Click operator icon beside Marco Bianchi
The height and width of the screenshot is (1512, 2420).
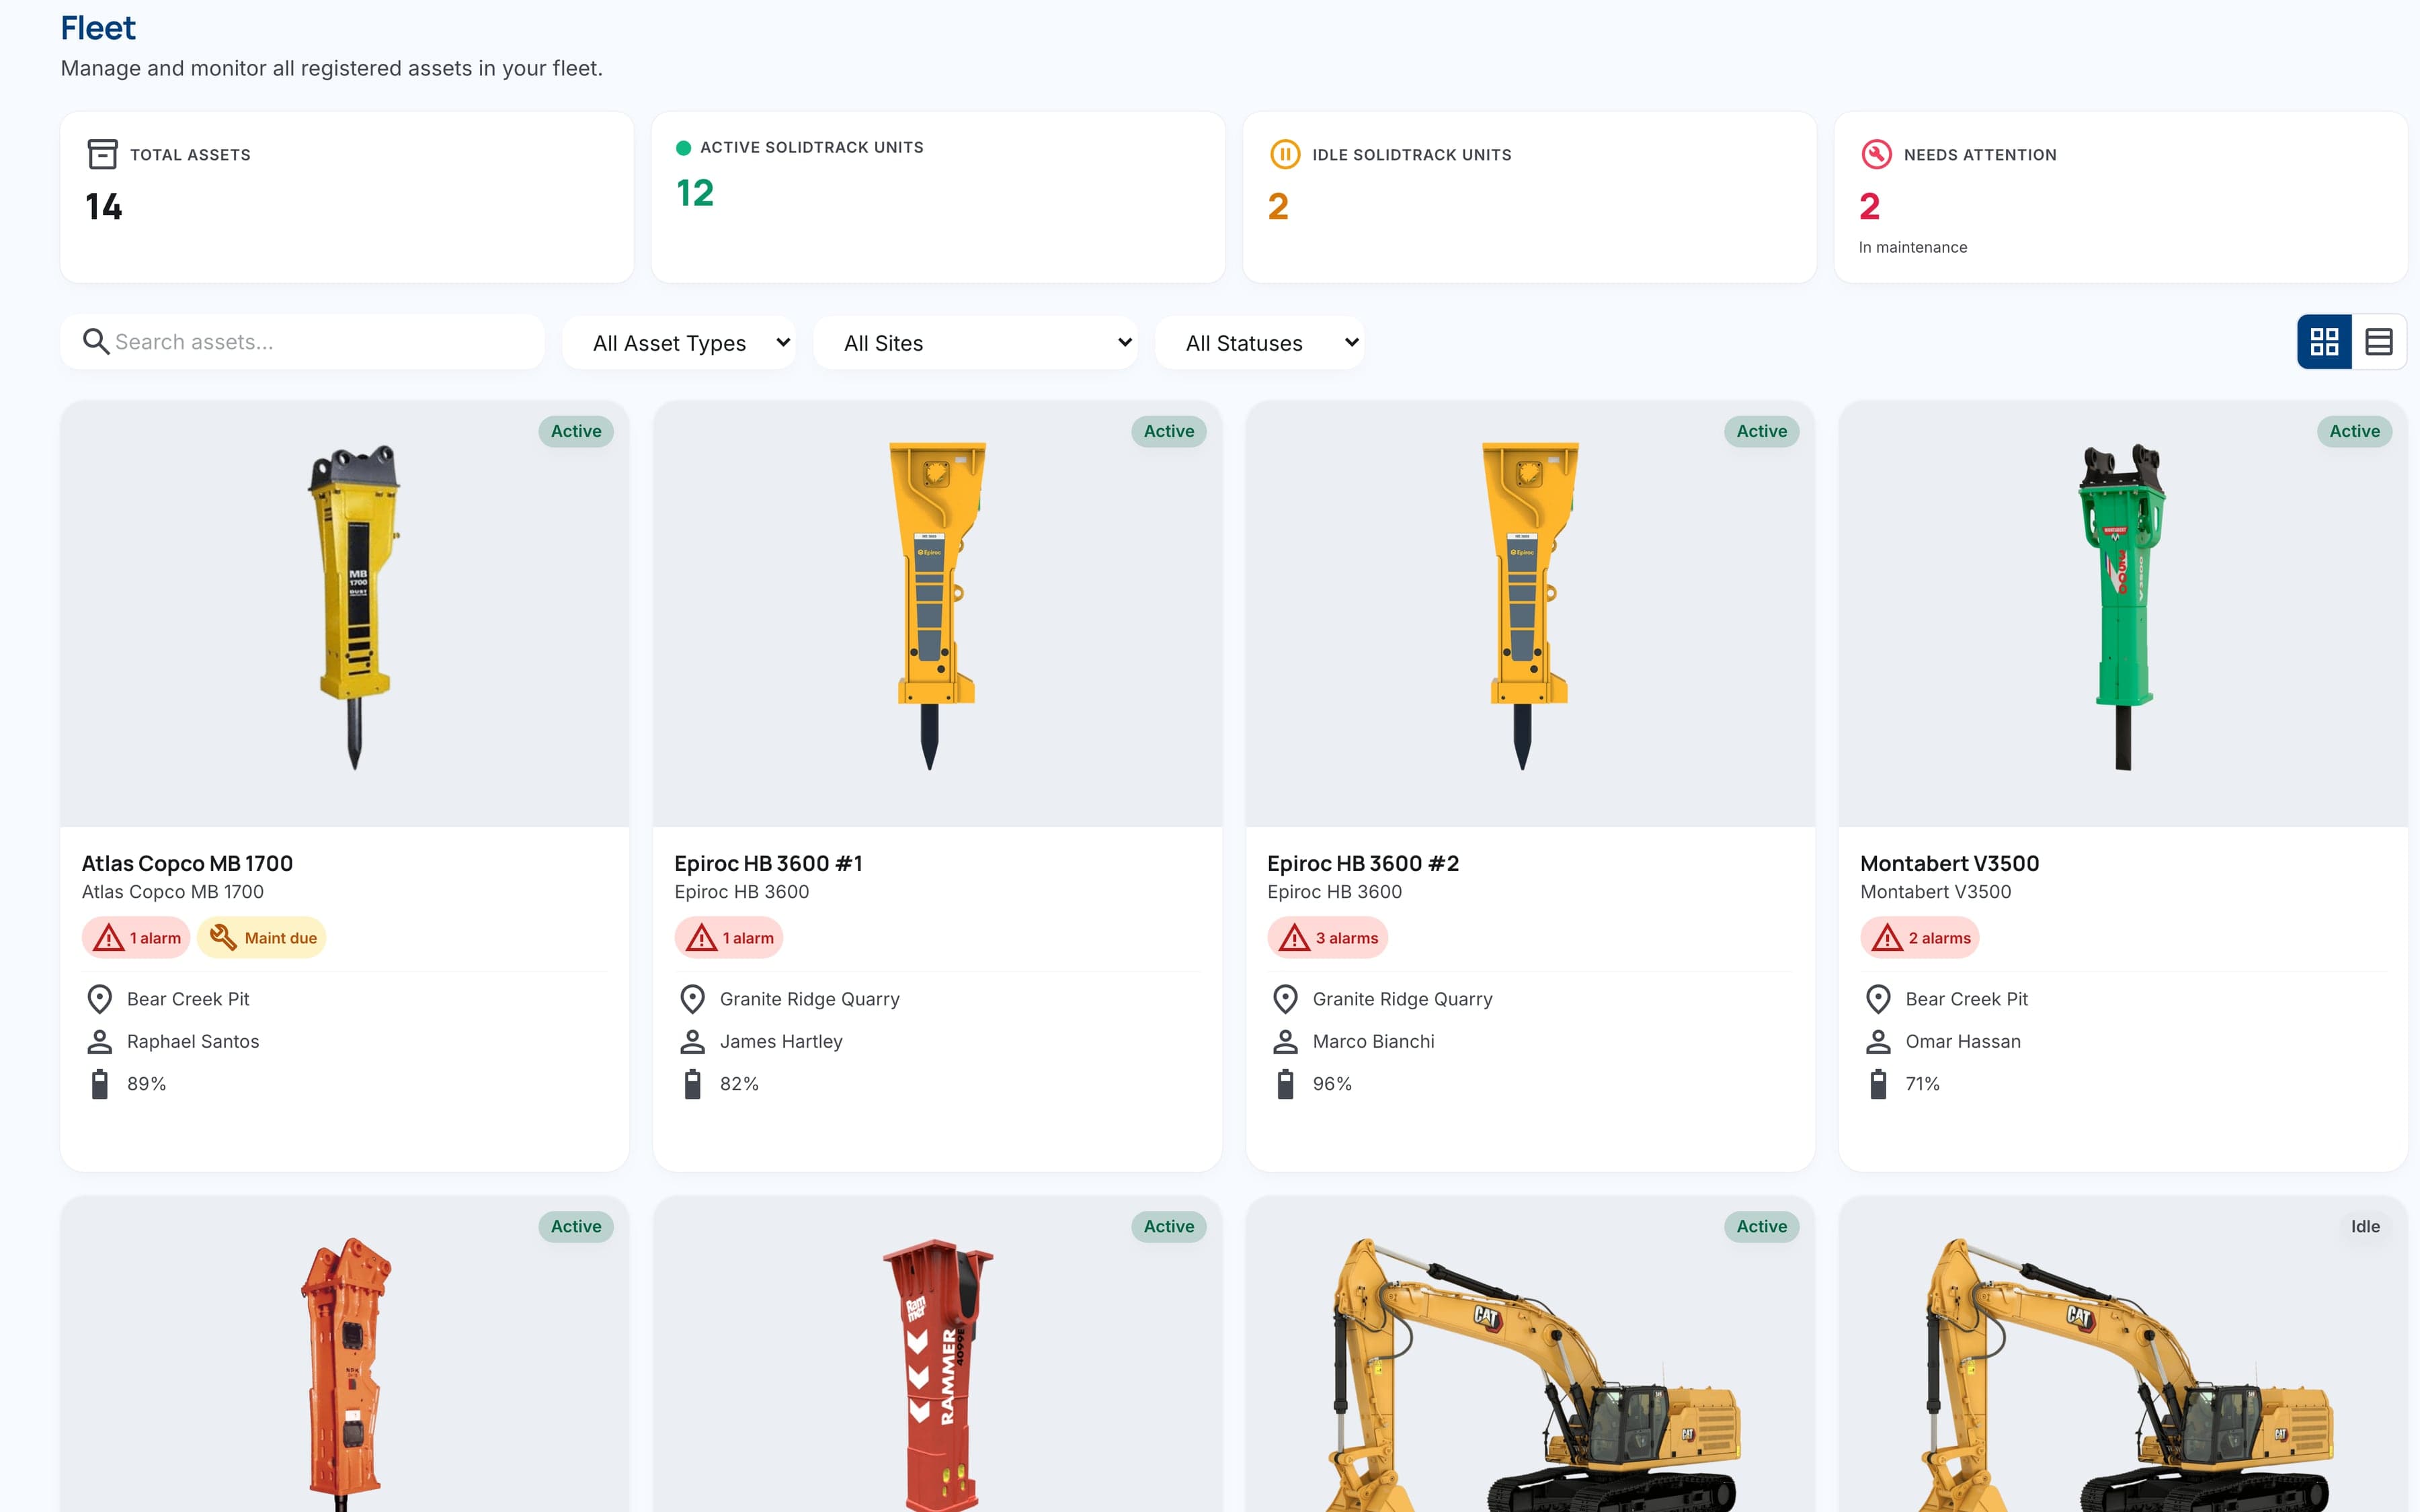(x=1285, y=1042)
